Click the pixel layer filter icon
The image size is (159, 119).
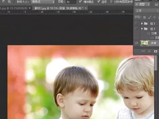point(157,4)
